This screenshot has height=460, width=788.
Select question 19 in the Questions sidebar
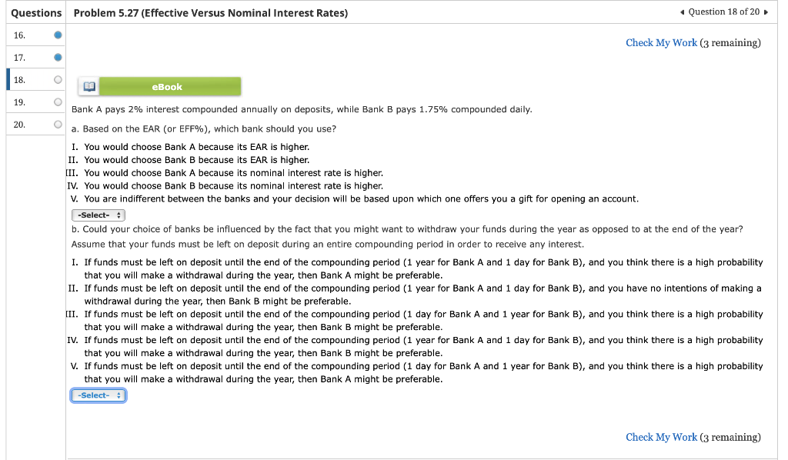click(x=23, y=102)
